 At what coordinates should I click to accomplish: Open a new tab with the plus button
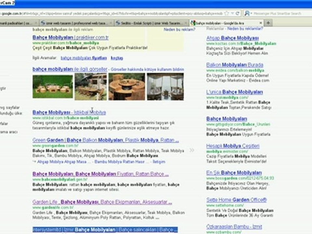[x=268, y=23]
